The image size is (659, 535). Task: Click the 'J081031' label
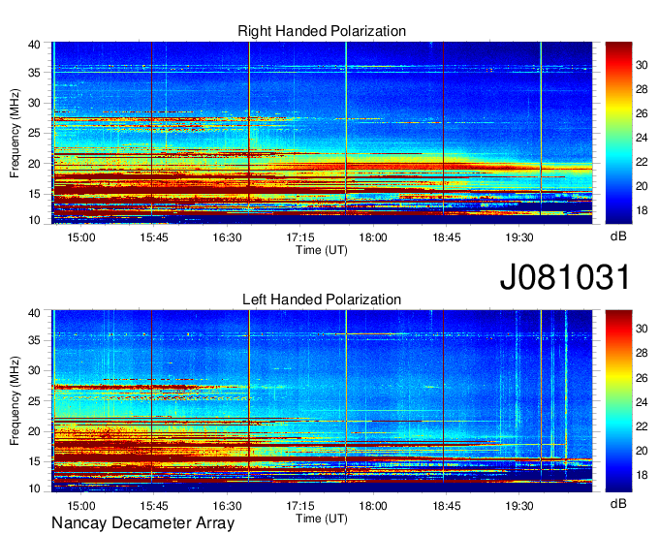565,277
